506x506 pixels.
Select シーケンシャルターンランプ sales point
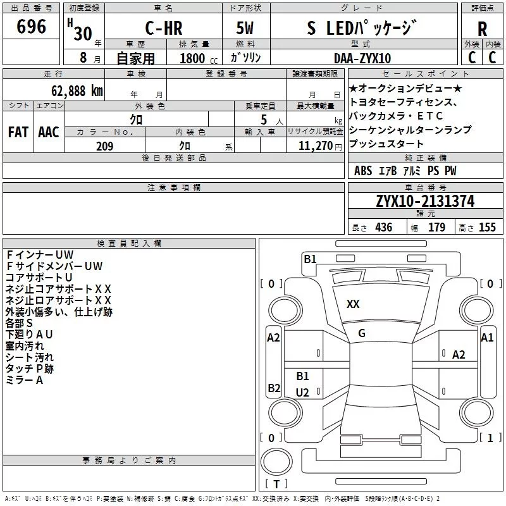click(x=410, y=130)
